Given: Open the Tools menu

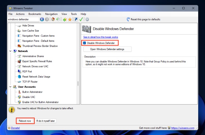Looking at the screenshot, I should coord(74,14).
